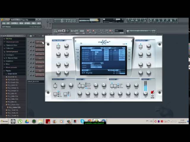
Task: Open the OPTIONS menu
Action: [27, 23]
